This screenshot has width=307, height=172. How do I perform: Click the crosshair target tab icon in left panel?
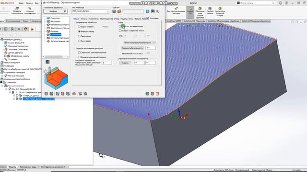(19, 29)
